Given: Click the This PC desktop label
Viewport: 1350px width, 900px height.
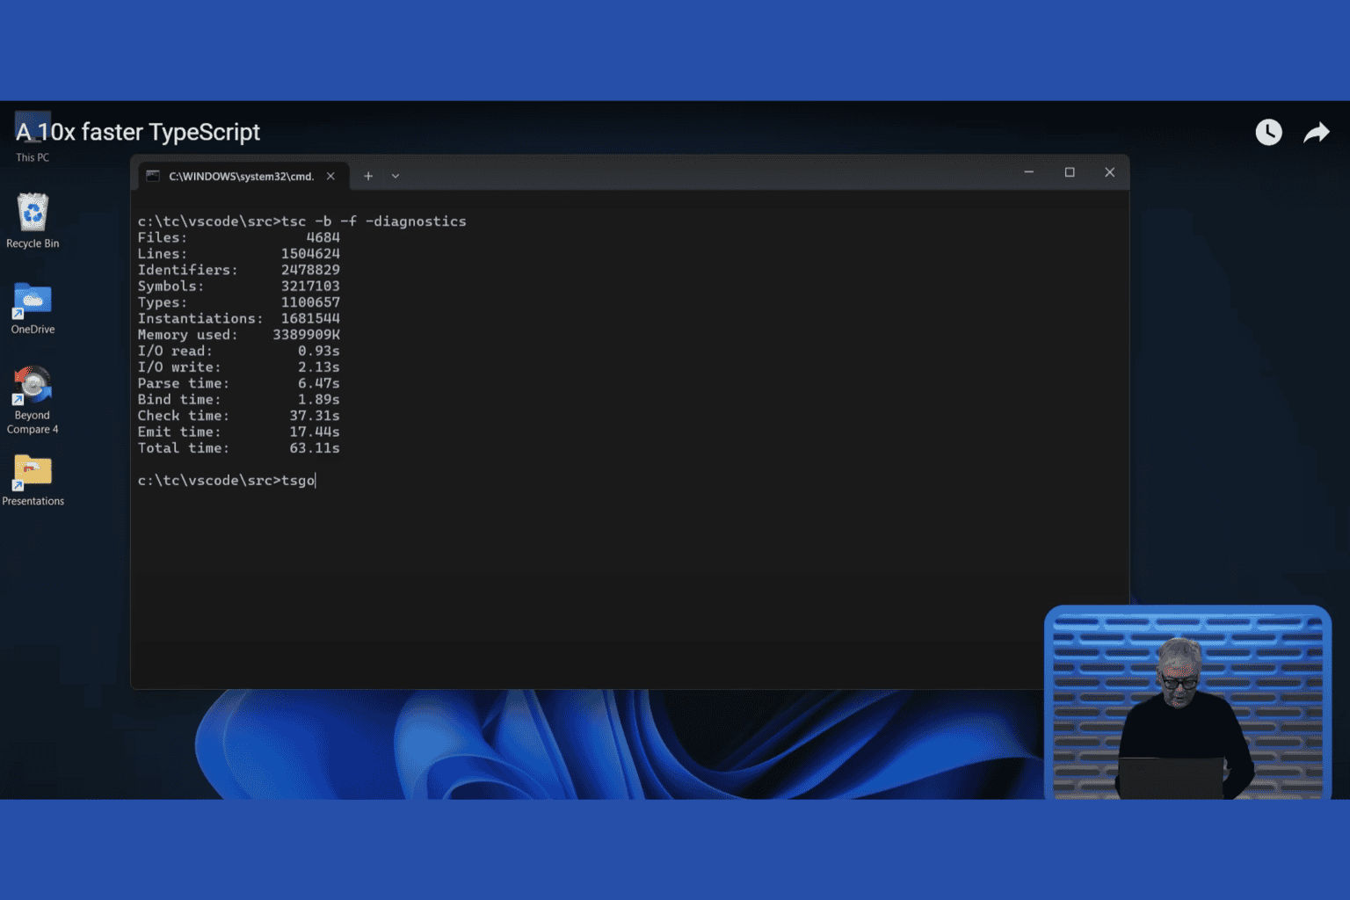Looking at the screenshot, I should tap(33, 157).
